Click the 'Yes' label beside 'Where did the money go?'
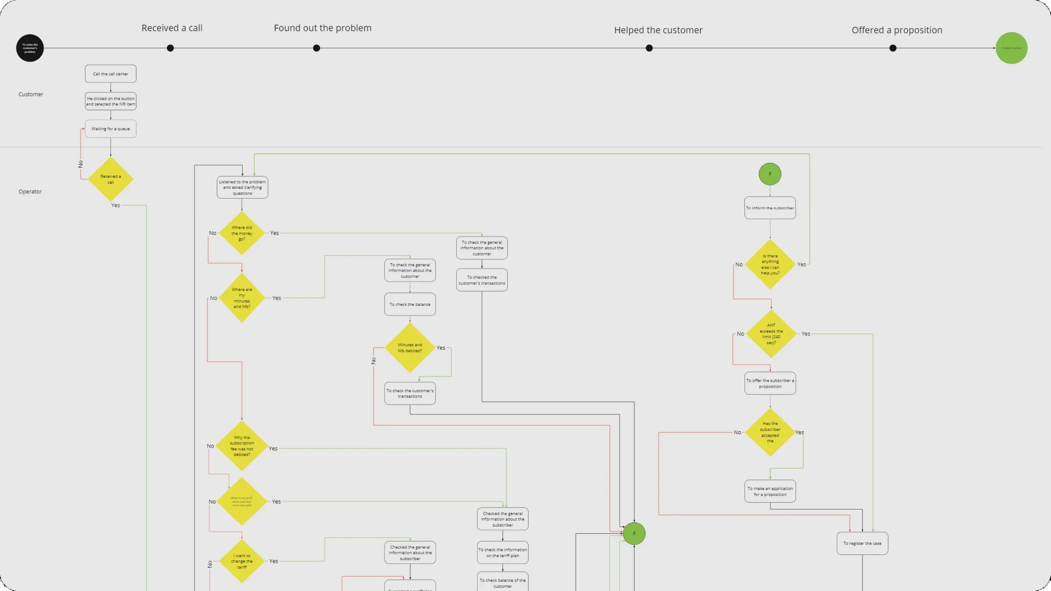The image size is (1051, 591). tap(274, 233)
